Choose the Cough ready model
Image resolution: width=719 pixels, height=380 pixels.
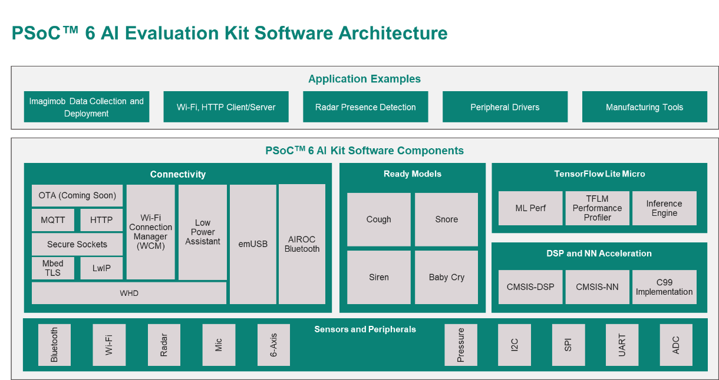378,219
